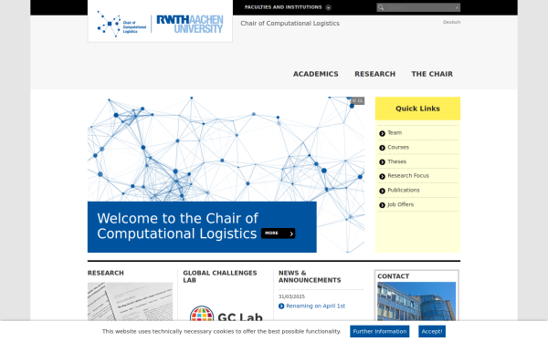Open the Research papers thumbnail
This screenshot has width=548, height=342.
coord(130,302)
